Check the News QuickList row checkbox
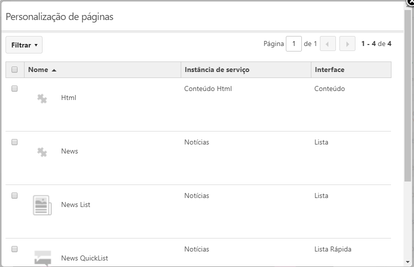 (15, 249)
